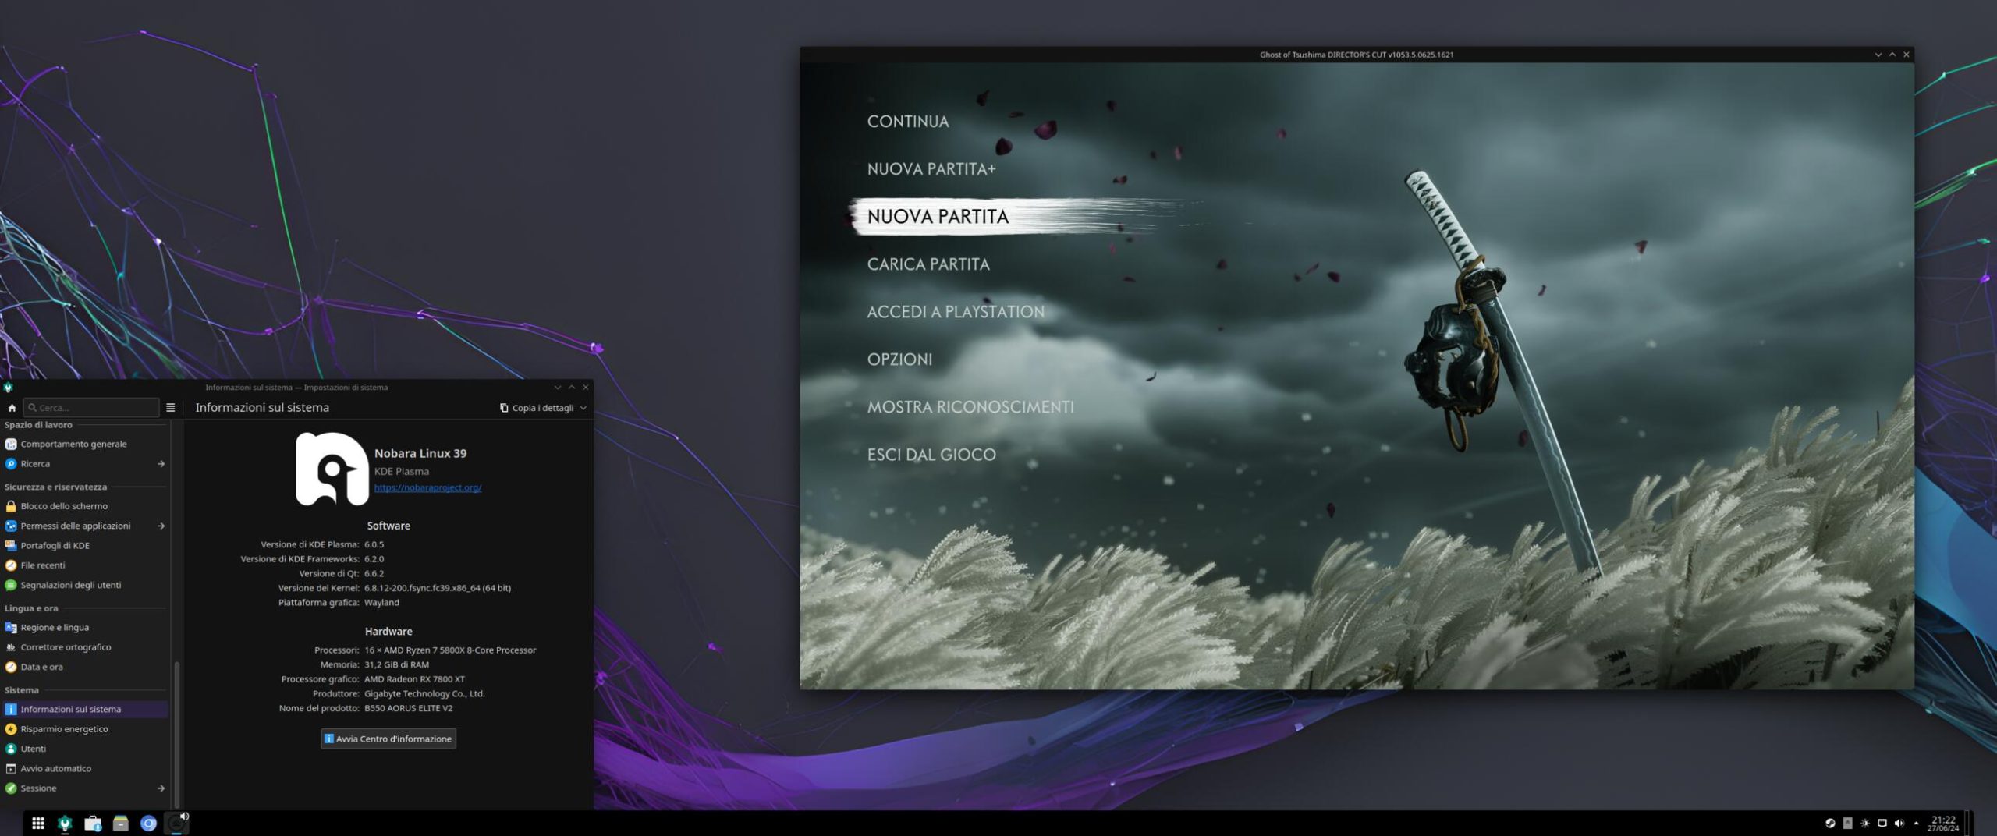The height and width of the screenshot is (836, 1997).
Task: Select Informazioni sul sistema in the sidebar
Action: tap(84, 710)
